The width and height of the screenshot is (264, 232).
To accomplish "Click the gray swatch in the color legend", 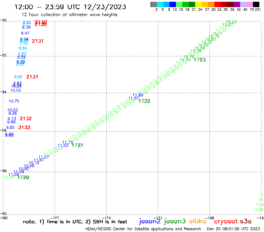I will [x=154, y=4].
